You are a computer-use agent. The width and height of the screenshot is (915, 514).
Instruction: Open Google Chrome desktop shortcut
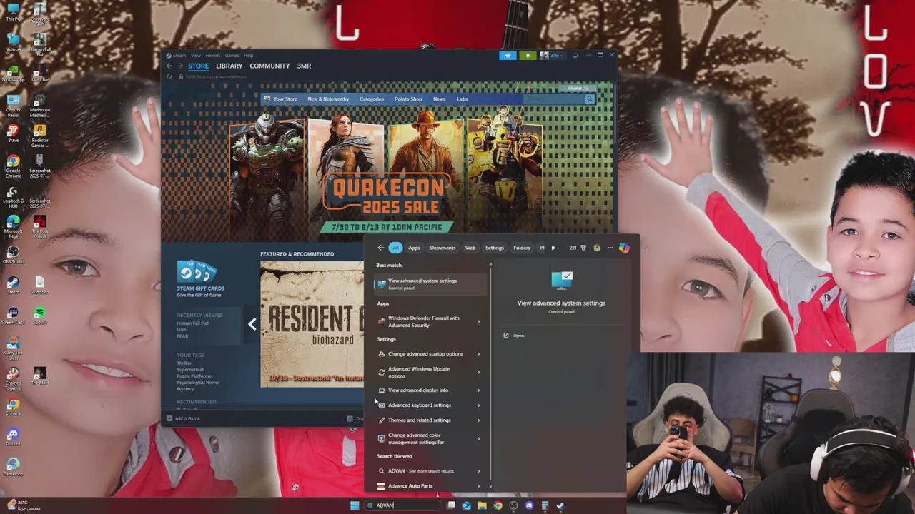click(13, 166)
